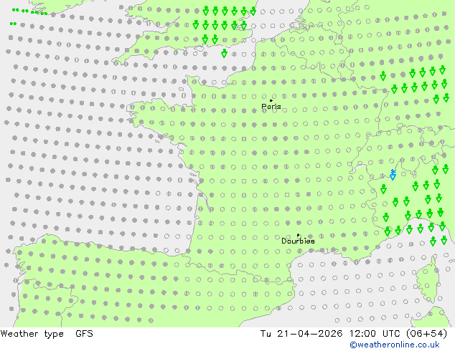Click the pair of small green dots below Ireland
Image resolution: width=455 pixels, height=351 pixels.
point(14,24)
